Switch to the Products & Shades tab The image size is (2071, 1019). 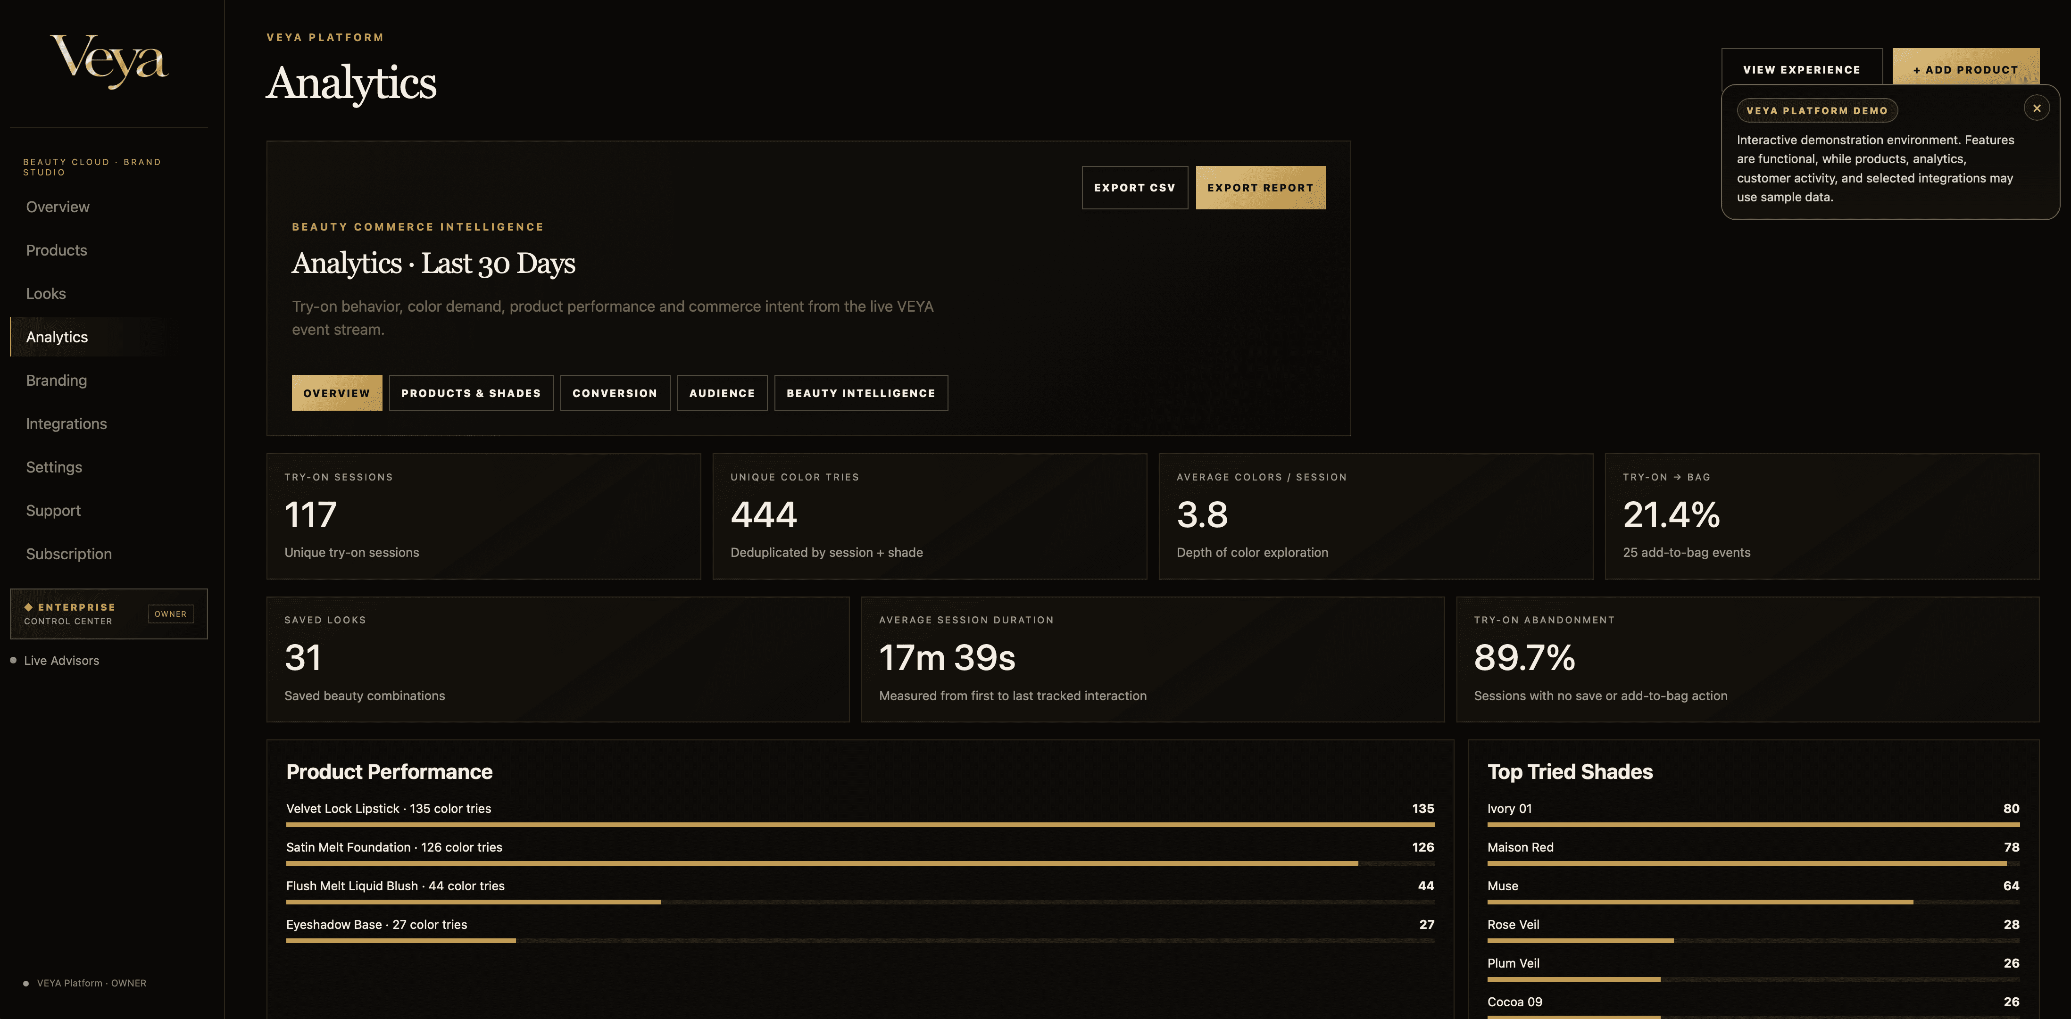(471, 393)
